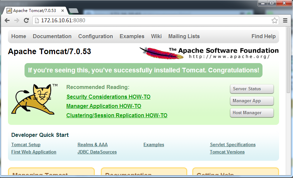Open the Servlet Specifications link
293x178 pixels.
[x=233, y=145]
